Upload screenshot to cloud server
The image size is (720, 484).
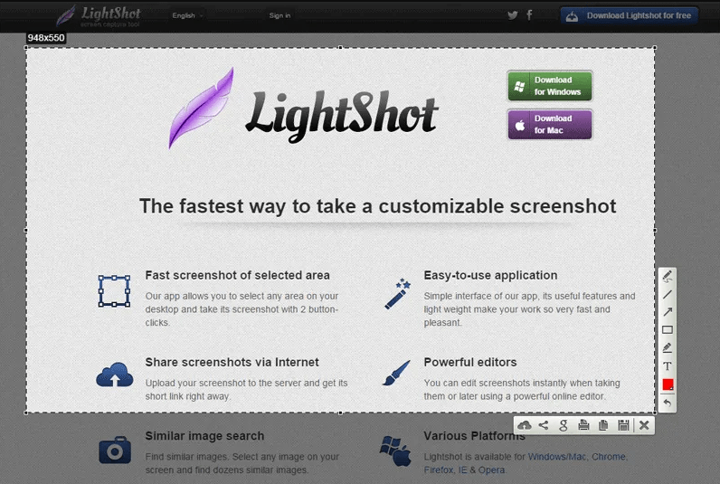pyautogui.click(x=524, y=425)
